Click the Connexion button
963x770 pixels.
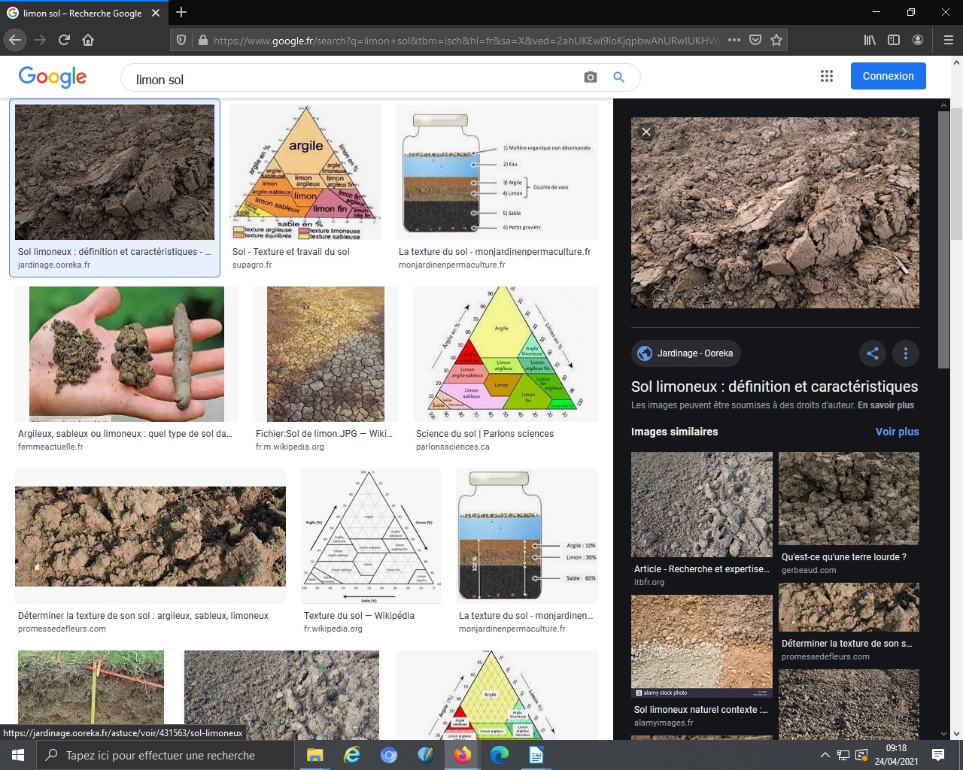[x=888, y=76]
